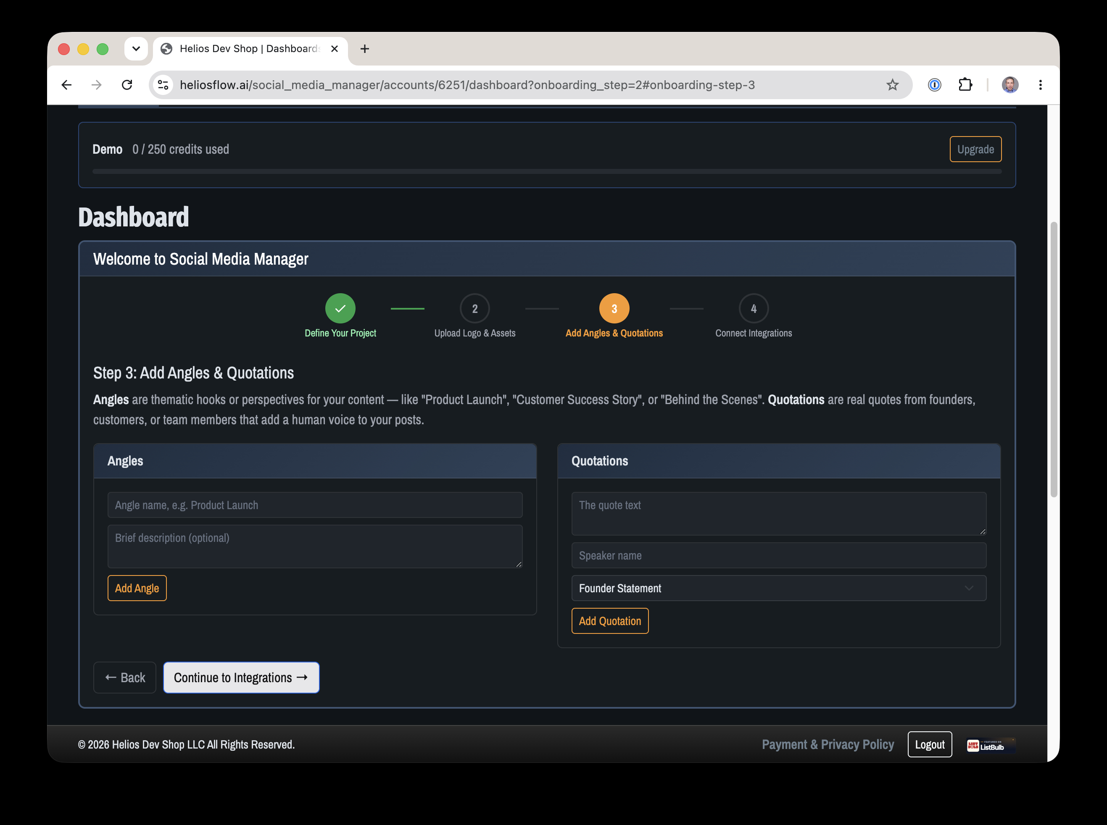Open the Chrome three-dot menu
Image resolution: width=1107 pixels, height=825 pixels.
click(x=1041, y=85)
